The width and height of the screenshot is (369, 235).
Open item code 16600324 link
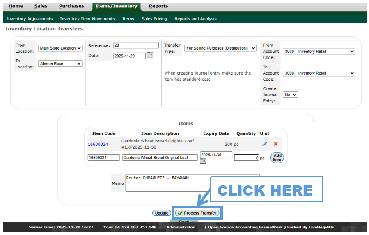click(98, 144)
